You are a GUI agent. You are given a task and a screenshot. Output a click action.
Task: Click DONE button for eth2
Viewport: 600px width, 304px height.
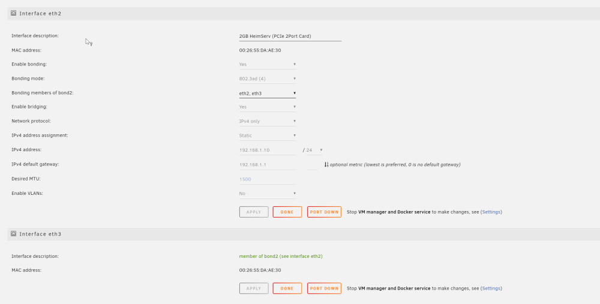tap(287, 212)
